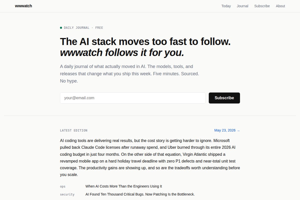
Task: Select the ops category tag
Action: 63,186
